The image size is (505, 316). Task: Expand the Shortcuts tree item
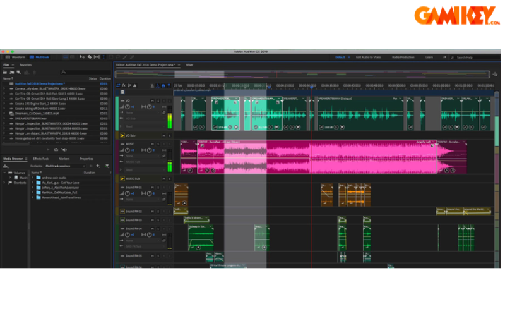pyautogui.click(x=4, y=183)
